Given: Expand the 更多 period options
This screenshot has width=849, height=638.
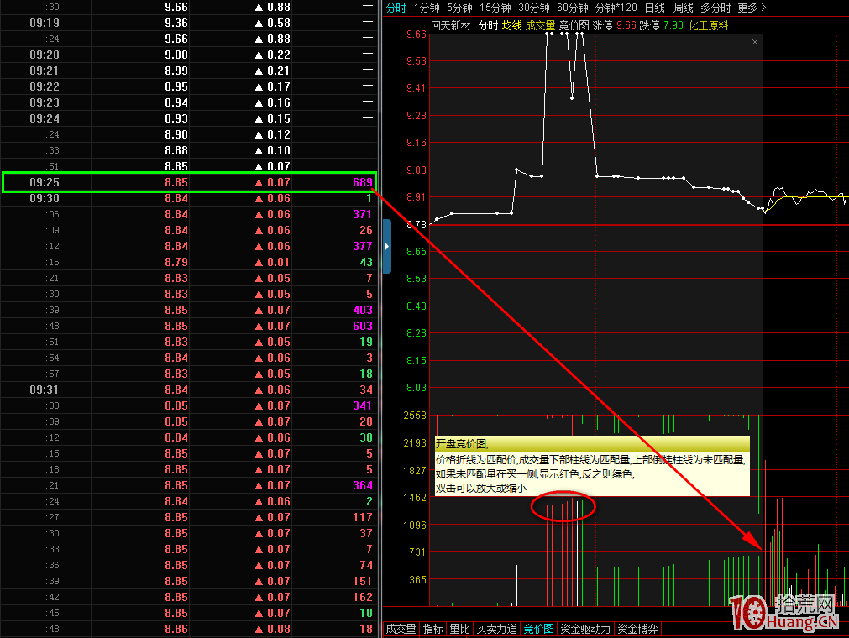Looking at the screenshot, I should click(x=752, y=8).
